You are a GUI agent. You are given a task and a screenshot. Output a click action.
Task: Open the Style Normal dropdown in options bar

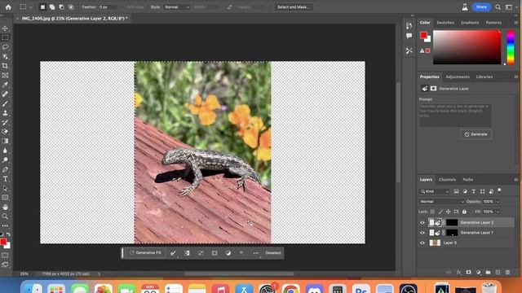pos(176,7)
